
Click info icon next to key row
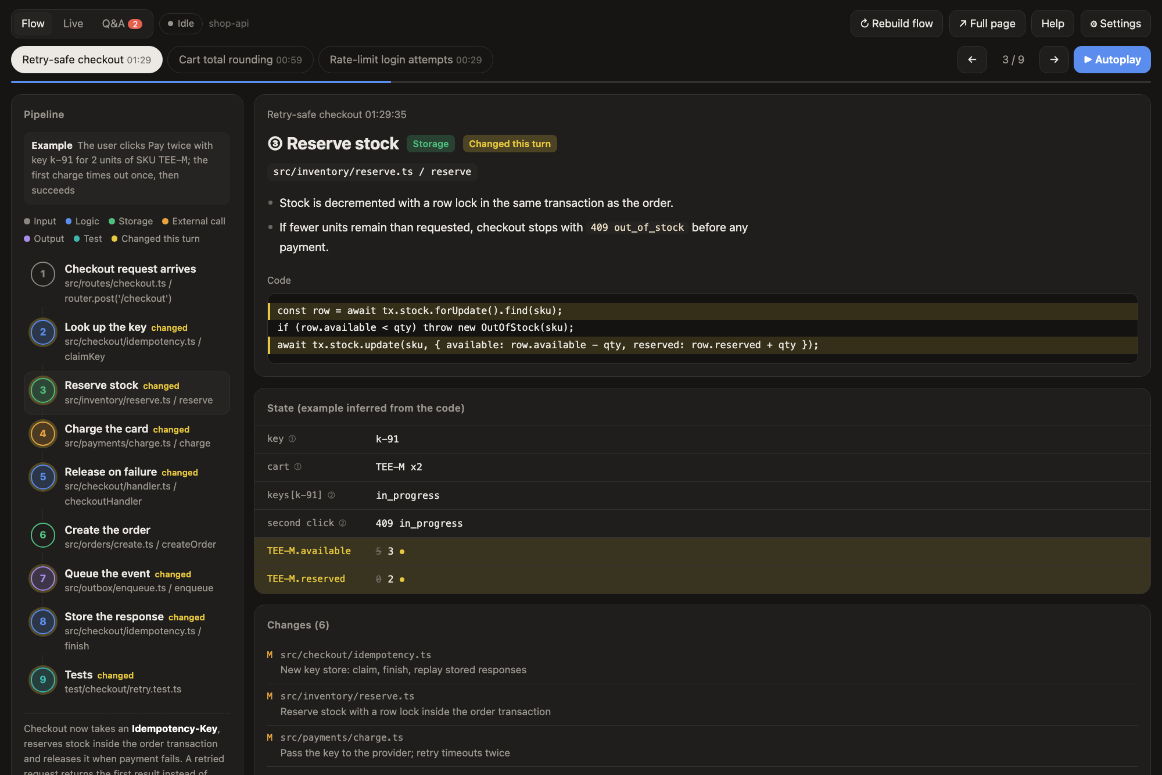click(292, 439)
